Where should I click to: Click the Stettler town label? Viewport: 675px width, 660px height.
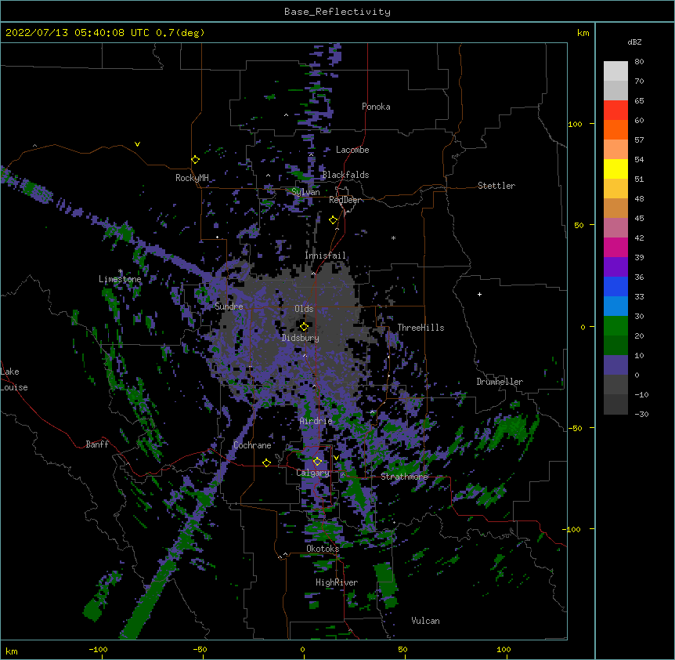pyautogui.click(x=496, y=186)
